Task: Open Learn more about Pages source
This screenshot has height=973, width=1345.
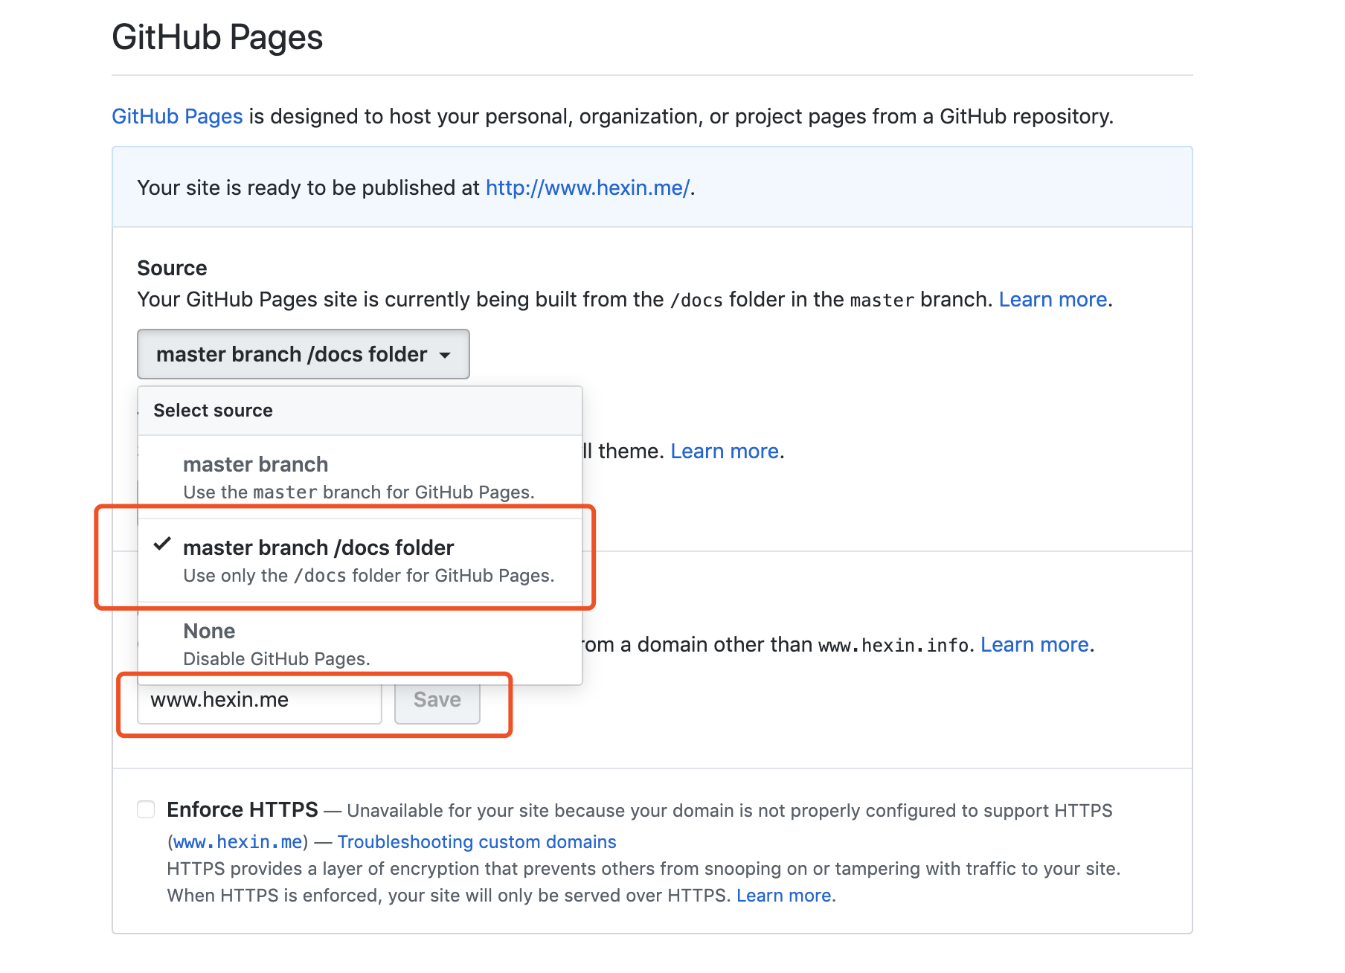Action: click(1052, 299)
